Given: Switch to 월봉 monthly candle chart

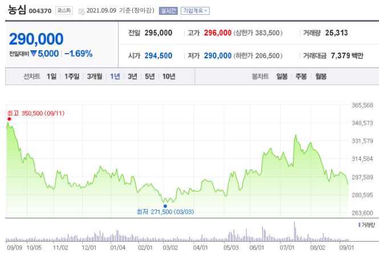Looking at the screenshot, I should [x=321, y=77].
